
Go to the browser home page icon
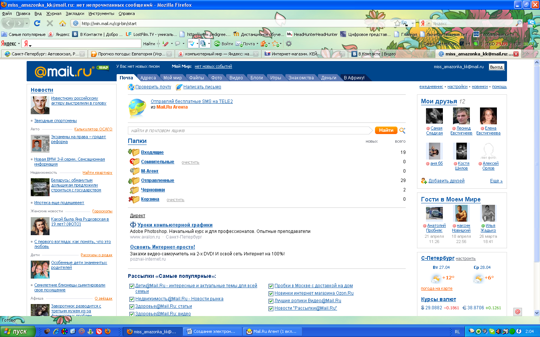point(63,23)
